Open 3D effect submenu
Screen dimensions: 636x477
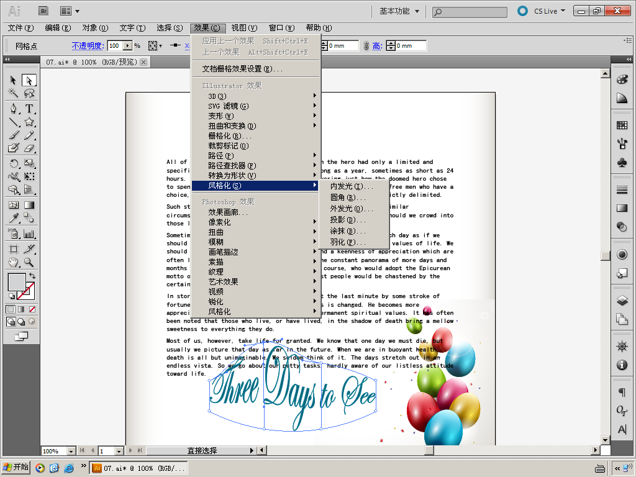(257, 96)
